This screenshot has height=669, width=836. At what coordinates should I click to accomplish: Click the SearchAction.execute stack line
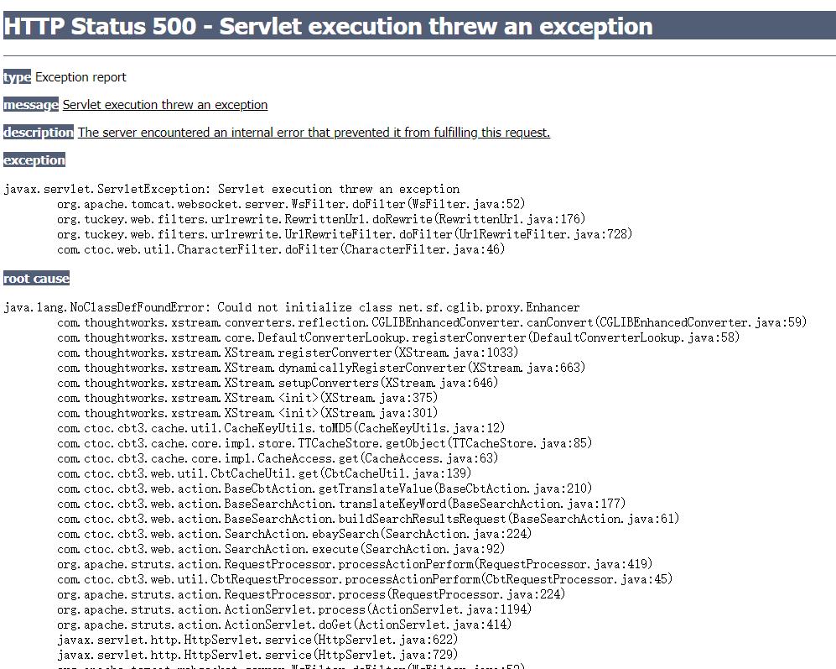281,549
